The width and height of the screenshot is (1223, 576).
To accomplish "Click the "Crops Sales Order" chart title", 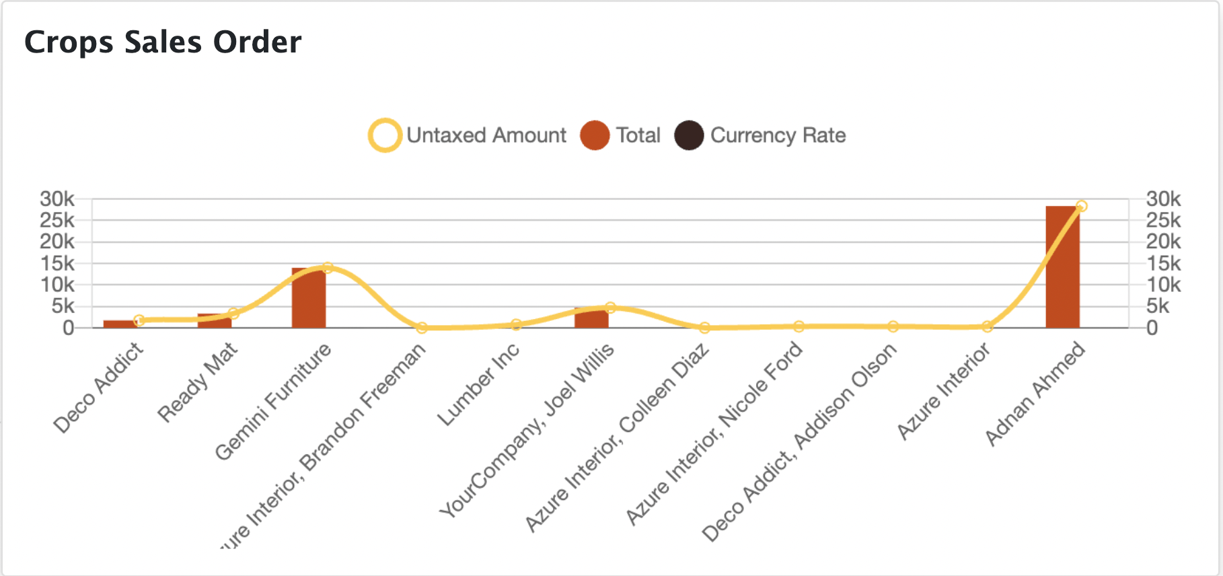I will click(163, 42).
